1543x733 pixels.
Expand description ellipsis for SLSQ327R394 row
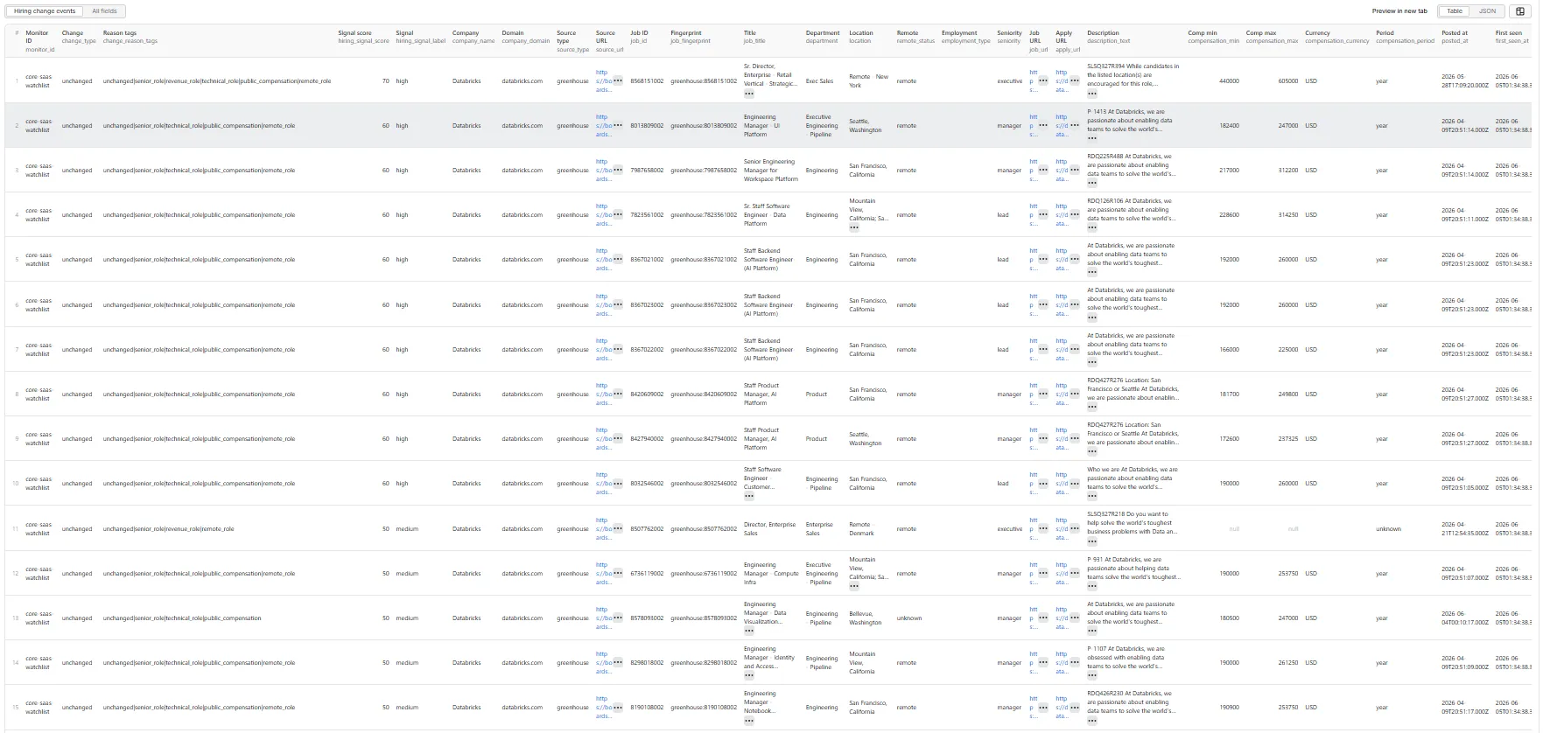1092,94
